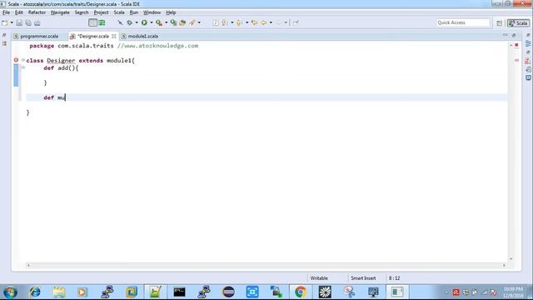This screenshot has height=300, width=533.
Task: Open the Project menu
Action: [x=101, y=12]
